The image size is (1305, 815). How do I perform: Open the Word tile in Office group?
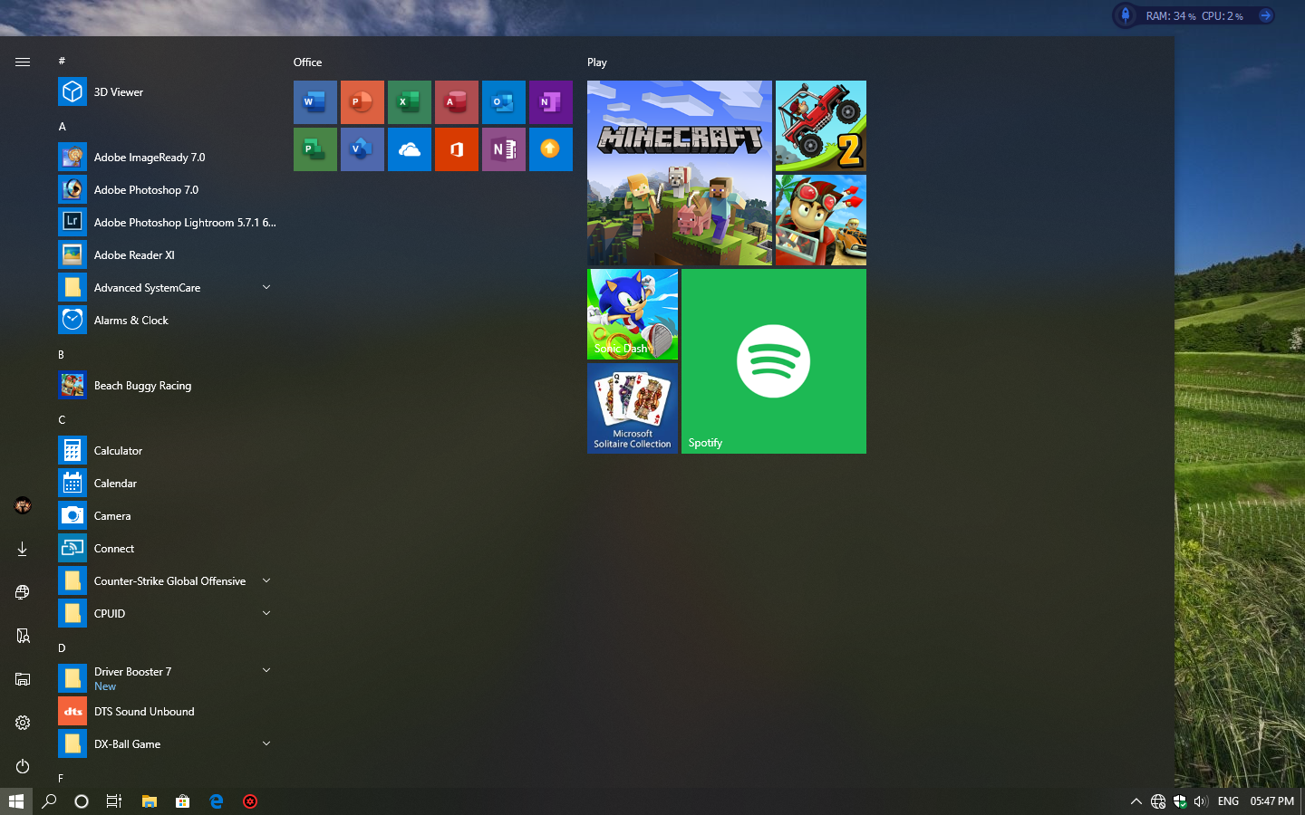315,102
